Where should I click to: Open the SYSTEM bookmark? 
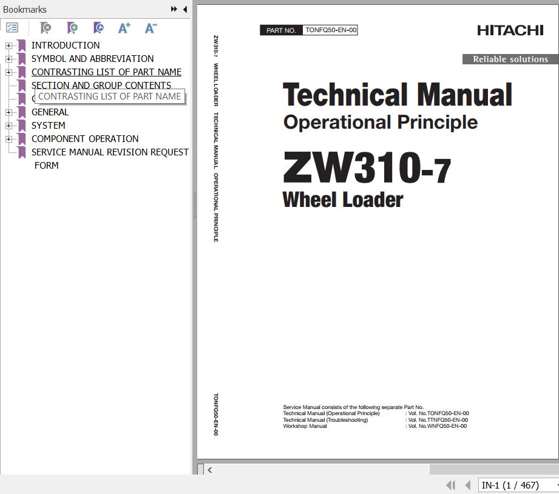pos(49,126)
